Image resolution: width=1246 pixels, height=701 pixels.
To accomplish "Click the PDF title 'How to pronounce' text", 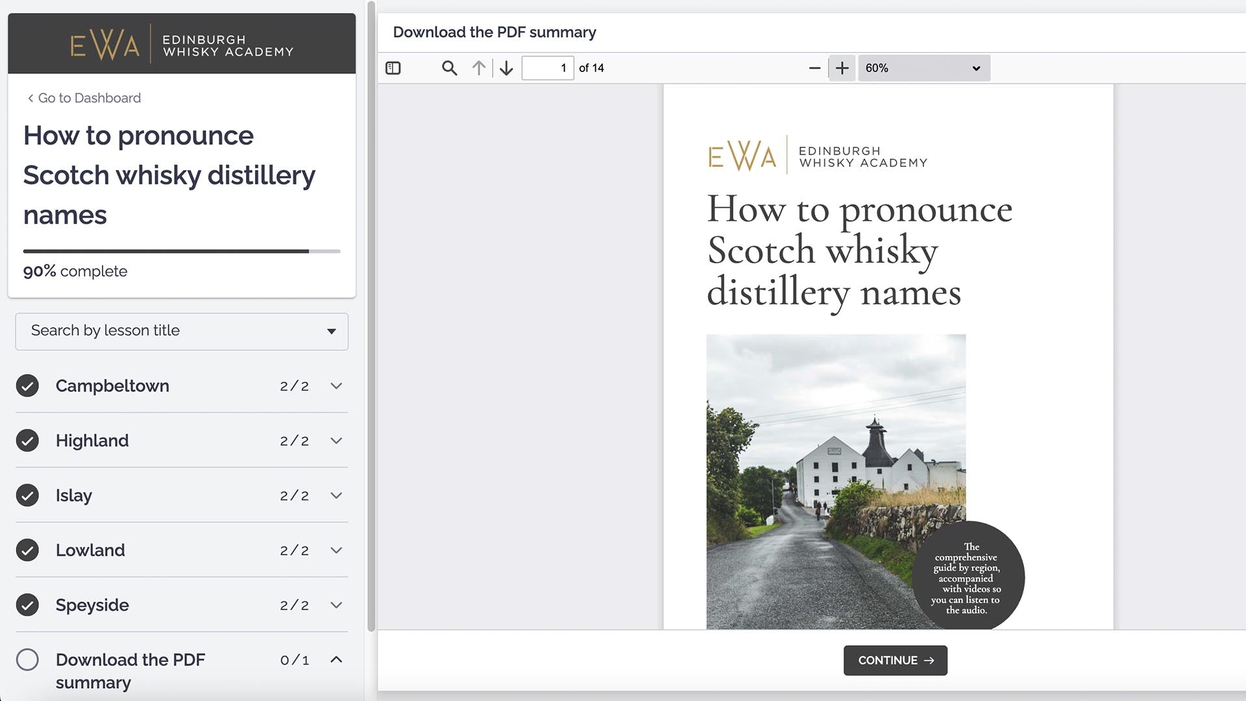I will pos(860,210).
